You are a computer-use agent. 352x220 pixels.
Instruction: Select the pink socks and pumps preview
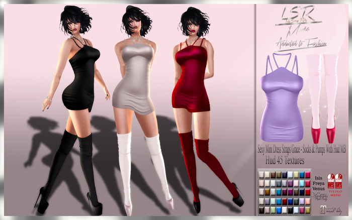point(322,98)
